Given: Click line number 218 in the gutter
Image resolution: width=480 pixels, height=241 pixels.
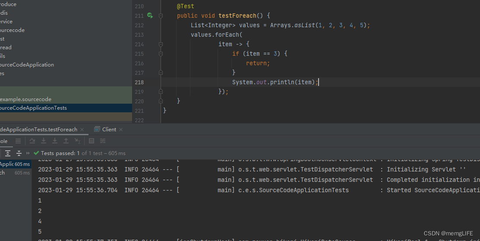Looking at the screenshot, I should (139, 82).
